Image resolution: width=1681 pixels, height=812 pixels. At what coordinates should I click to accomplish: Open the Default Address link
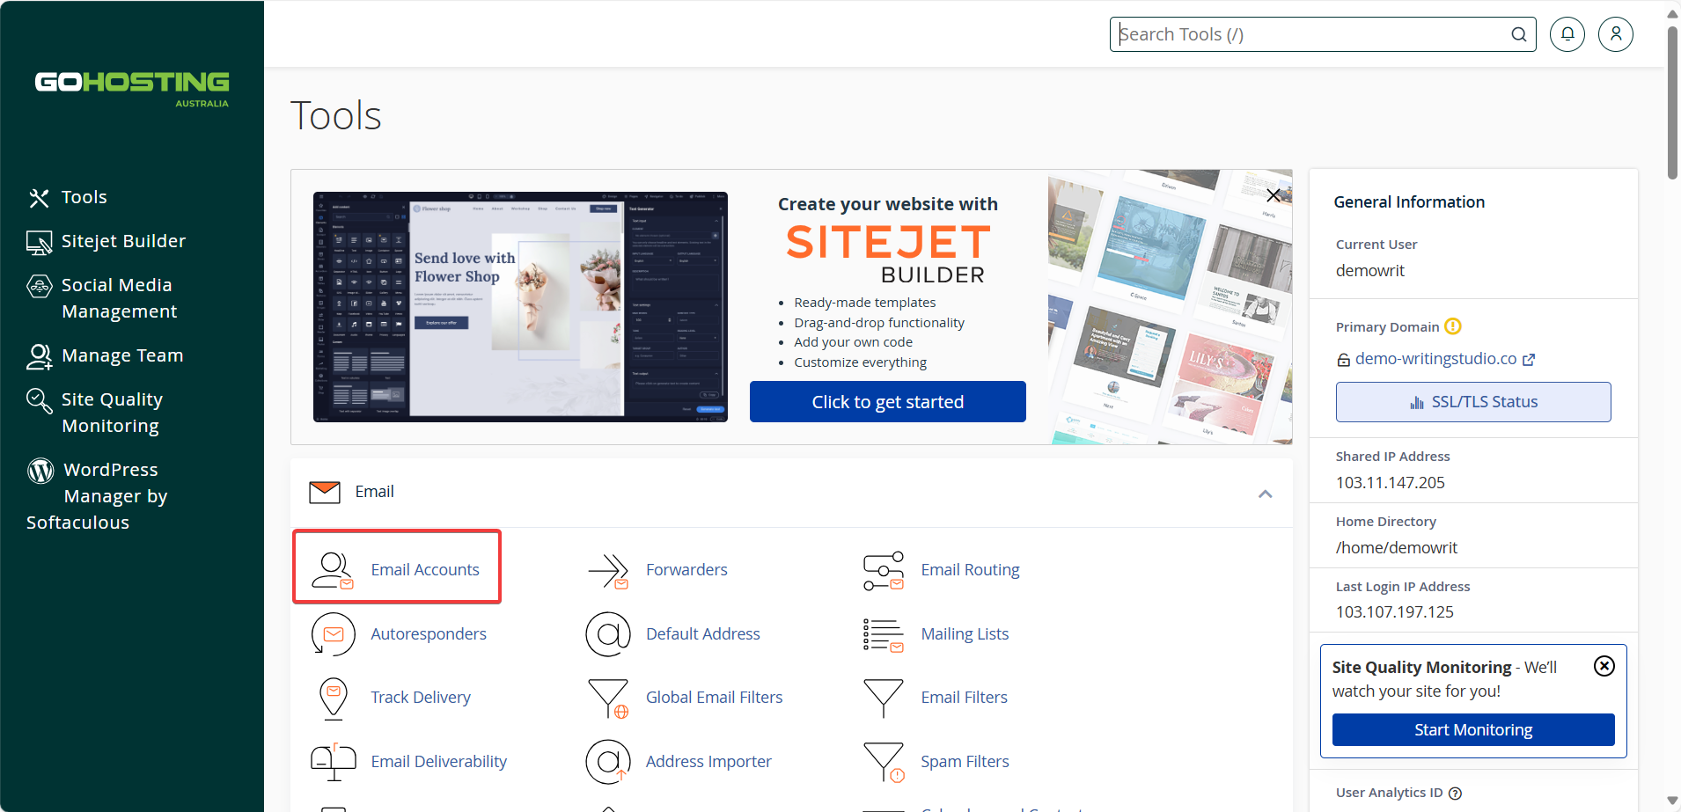702,634
